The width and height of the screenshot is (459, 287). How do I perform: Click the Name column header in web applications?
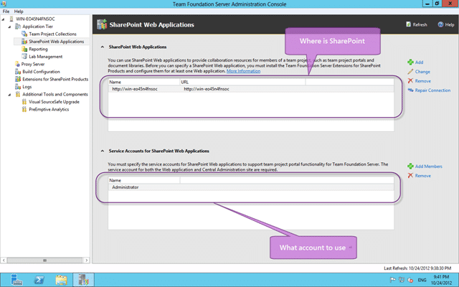tap(144, 82)
